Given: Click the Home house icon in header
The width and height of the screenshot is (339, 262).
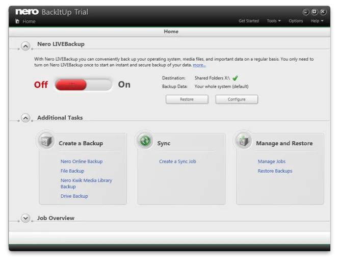Looking at the screenshot, I should pos(17,21).
